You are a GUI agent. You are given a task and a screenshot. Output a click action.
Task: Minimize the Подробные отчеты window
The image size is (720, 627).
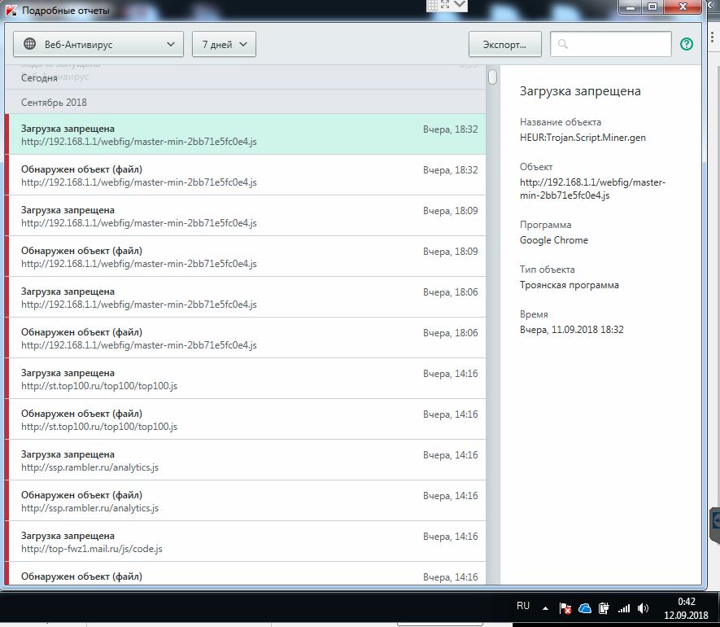pyautogui.click(x=631, y=7)
